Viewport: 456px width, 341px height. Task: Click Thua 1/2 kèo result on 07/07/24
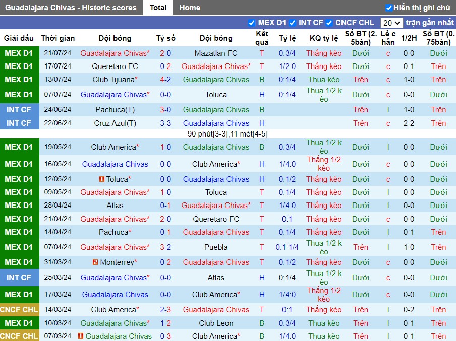[x=324, y=95]
